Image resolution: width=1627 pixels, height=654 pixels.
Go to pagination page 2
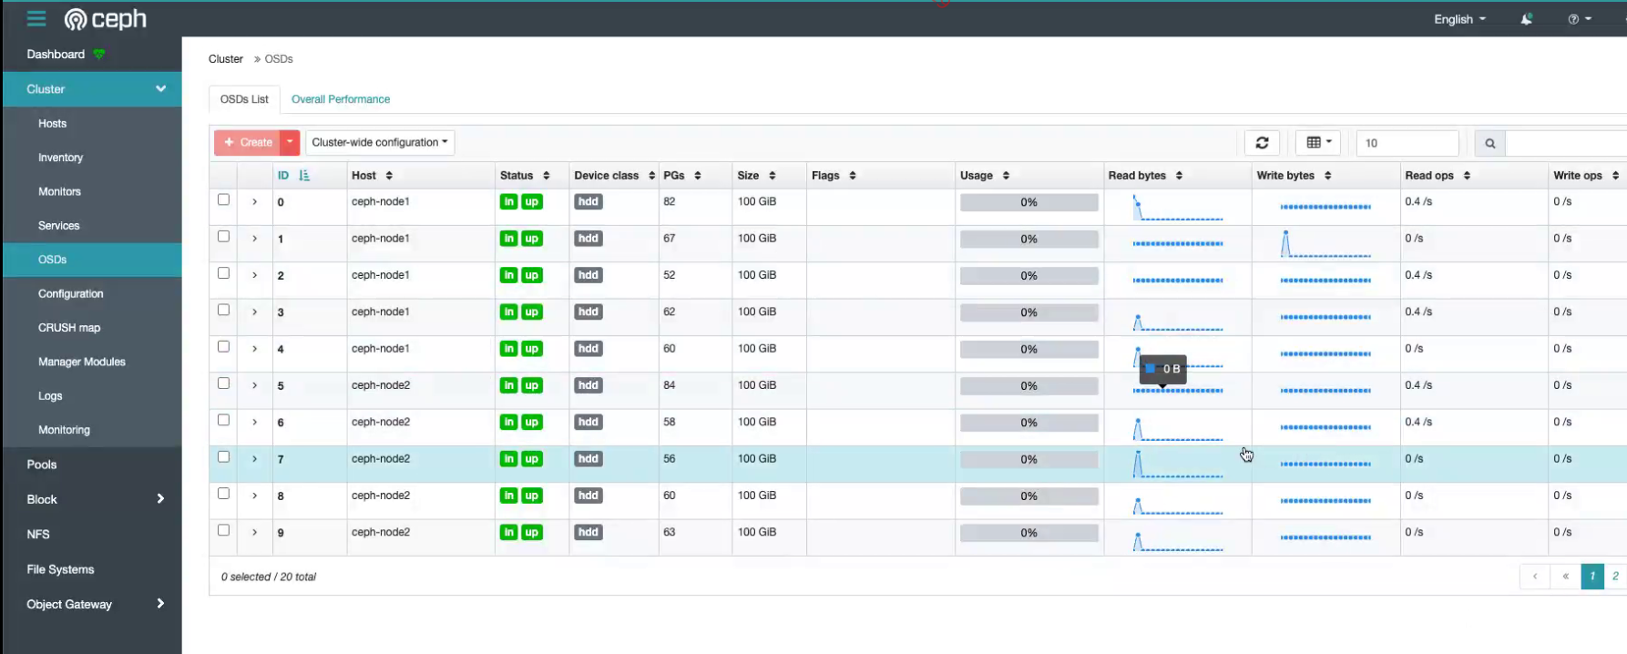click(1615, 577)
